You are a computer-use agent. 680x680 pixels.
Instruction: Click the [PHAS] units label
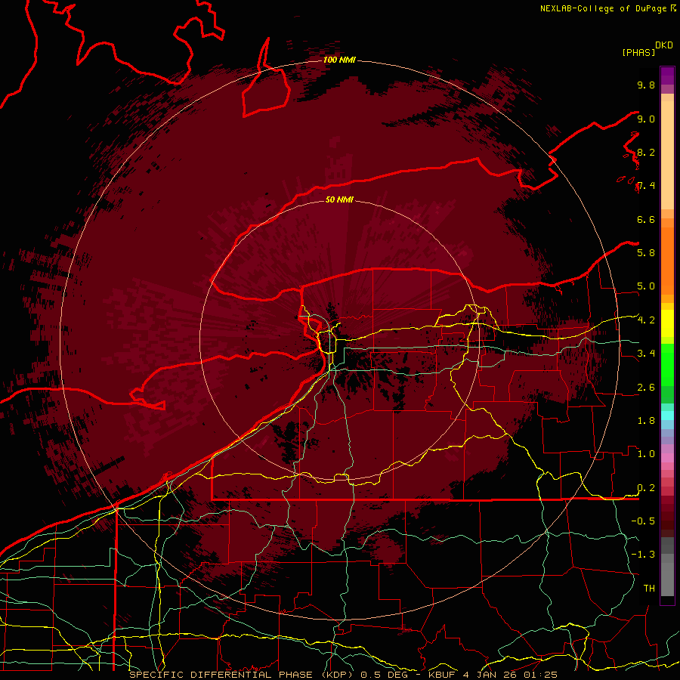(x=638, y=52)
